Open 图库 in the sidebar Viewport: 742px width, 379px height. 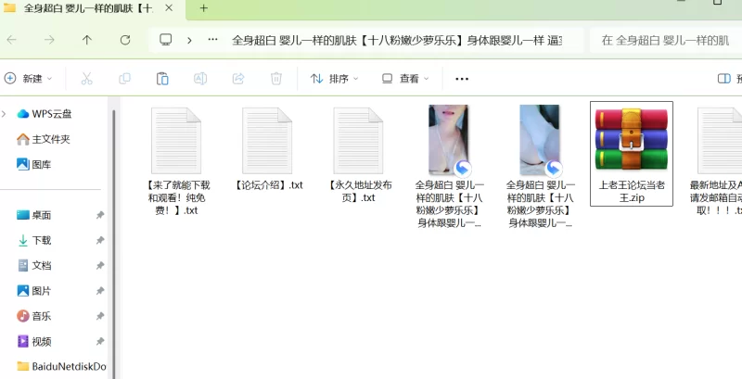33,164
